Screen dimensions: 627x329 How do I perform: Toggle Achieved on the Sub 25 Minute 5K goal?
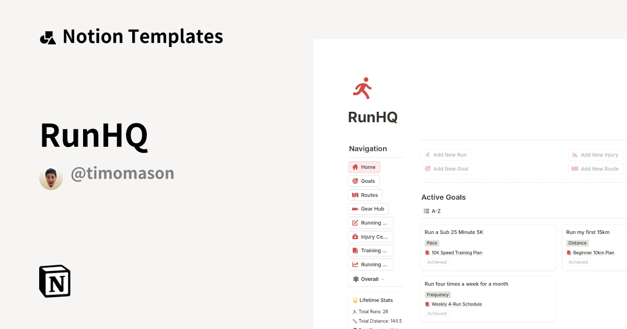point(436,262)
